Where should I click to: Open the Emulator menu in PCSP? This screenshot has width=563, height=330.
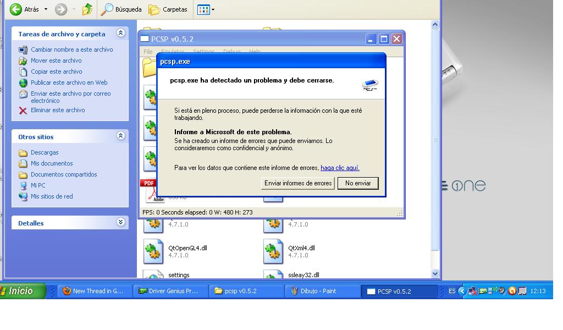(x=173, y=52)
